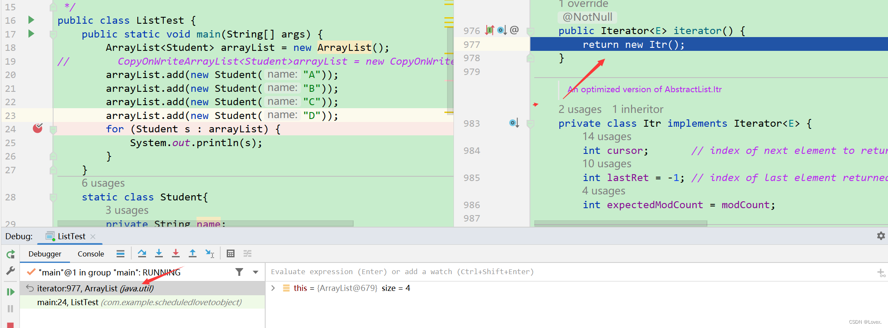Collapse the for loop fold at line 24
This screenshot has width=888, height=328.
[53, 129]
